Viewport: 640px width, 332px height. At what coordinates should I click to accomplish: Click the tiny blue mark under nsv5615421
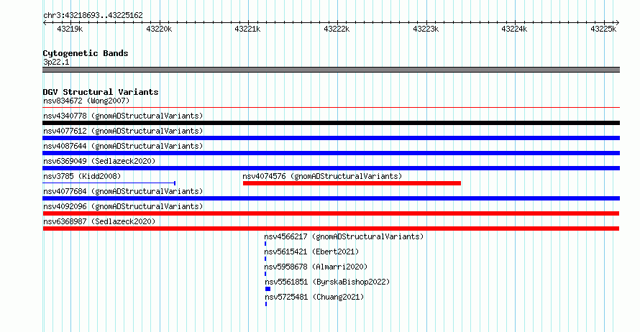(265, 259)
